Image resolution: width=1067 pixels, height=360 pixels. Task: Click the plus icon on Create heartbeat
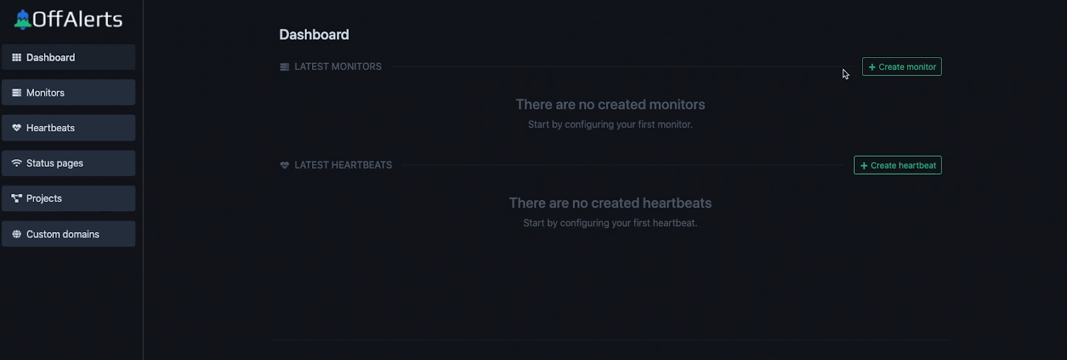pyautogui.click(x=864, y=165)
